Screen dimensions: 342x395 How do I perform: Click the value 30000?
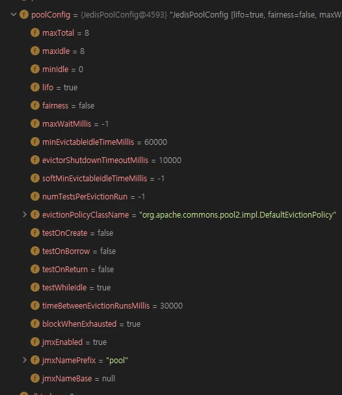(171, 306)
